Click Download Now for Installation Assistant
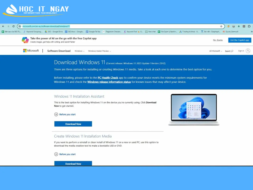The height and width of the screenshot is (190, 253). [x=73, y=124]
